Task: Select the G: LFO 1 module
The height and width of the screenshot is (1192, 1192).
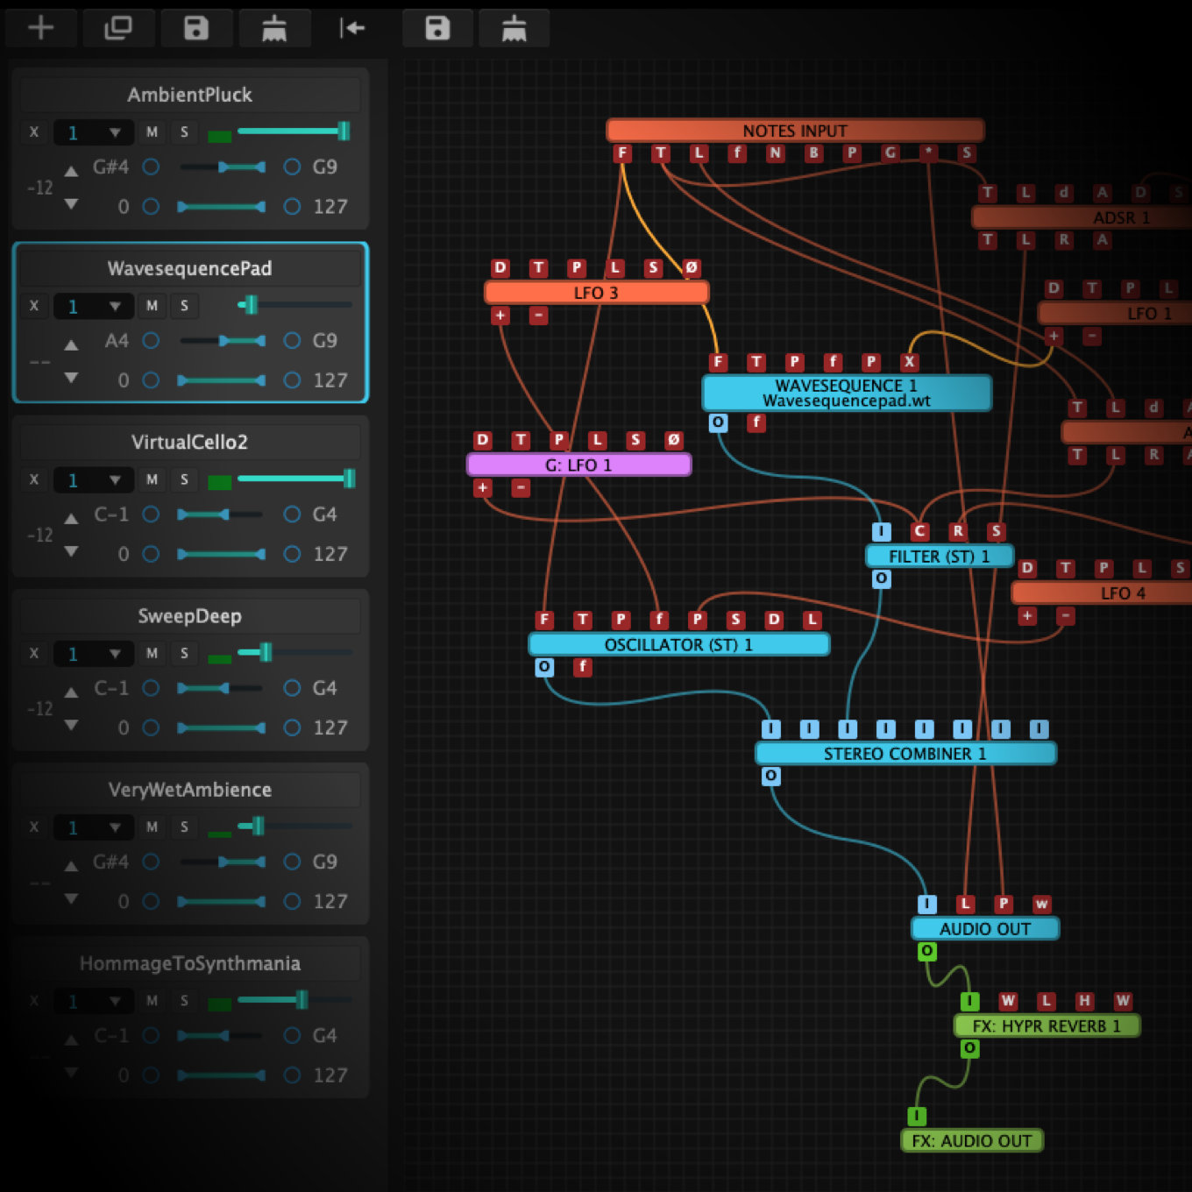Action: point(578,465)
